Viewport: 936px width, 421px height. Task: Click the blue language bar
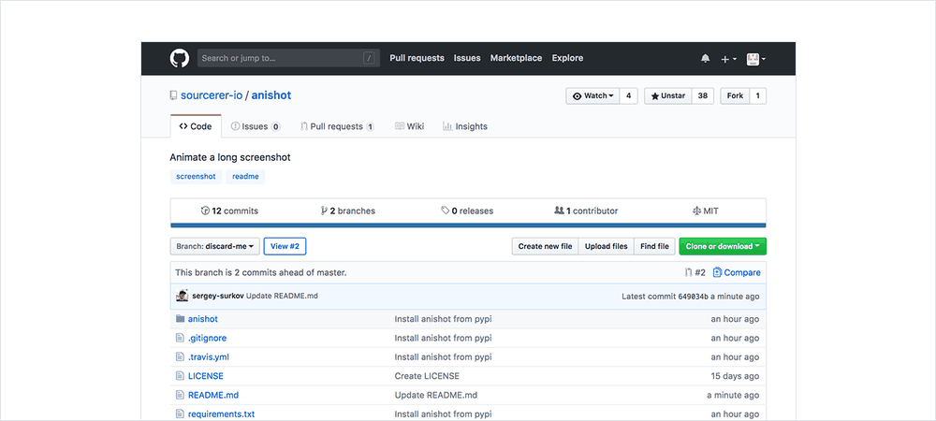468,225
